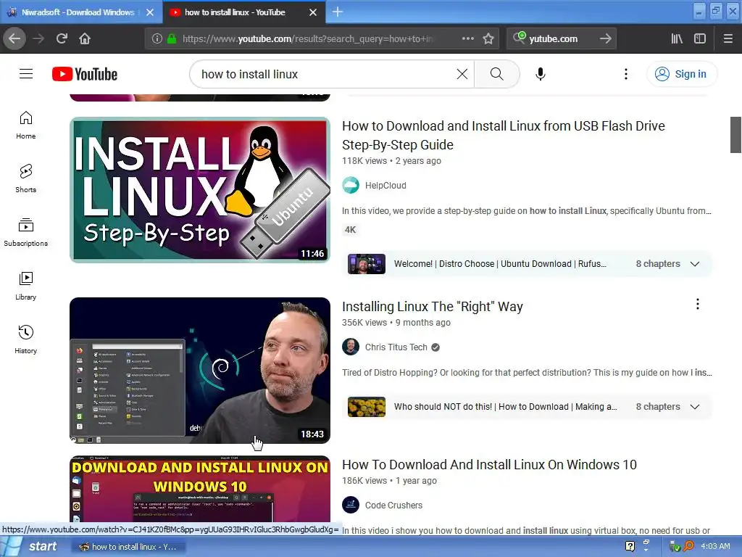Viewport: 742px width, 557px height.
Task: Click verified badge beside Chris Titus Tech
Action: click(x=435, y=347)
